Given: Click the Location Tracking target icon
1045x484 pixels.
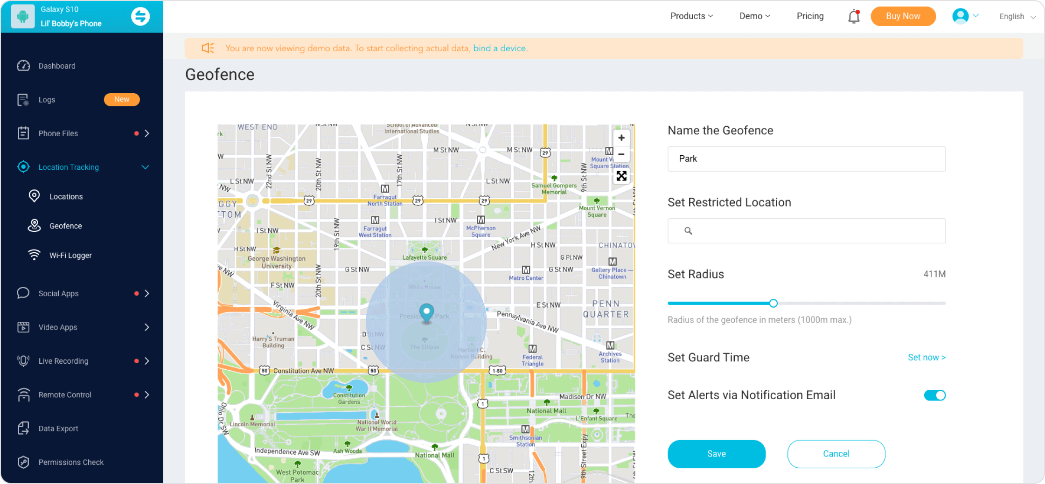Looking at the screenshot, I should point(23,167).
